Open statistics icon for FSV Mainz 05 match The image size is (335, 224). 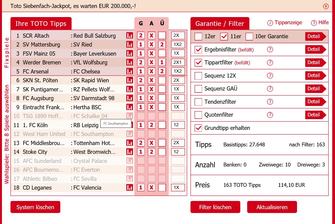point(129,53)
